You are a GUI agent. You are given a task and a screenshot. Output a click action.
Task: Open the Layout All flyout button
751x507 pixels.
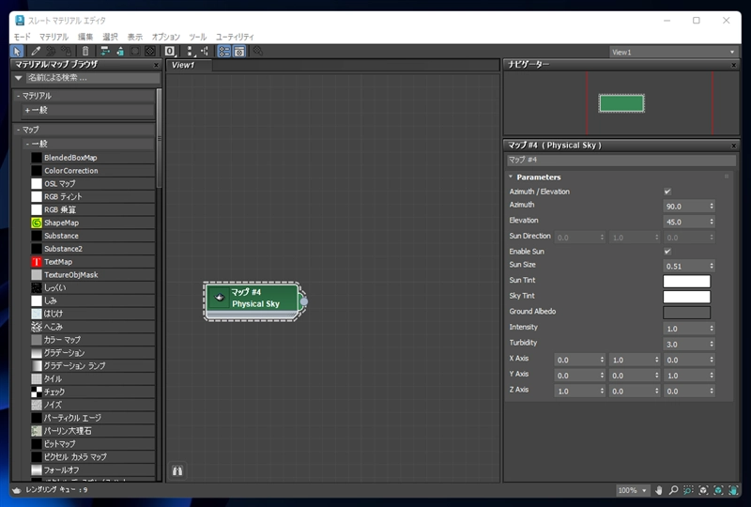190,52
